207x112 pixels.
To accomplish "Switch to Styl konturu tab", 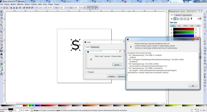I will click(x=187, y=15).
